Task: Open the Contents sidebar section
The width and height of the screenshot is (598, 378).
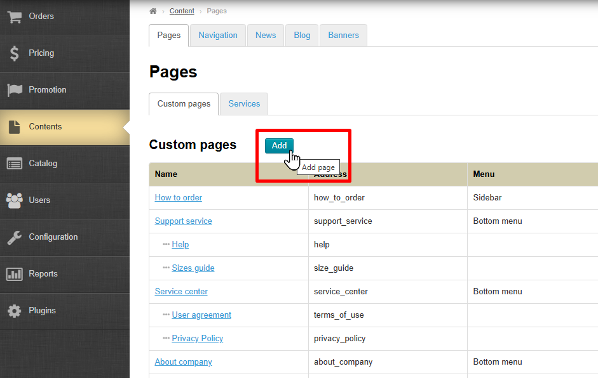Action: coord(45,127)
